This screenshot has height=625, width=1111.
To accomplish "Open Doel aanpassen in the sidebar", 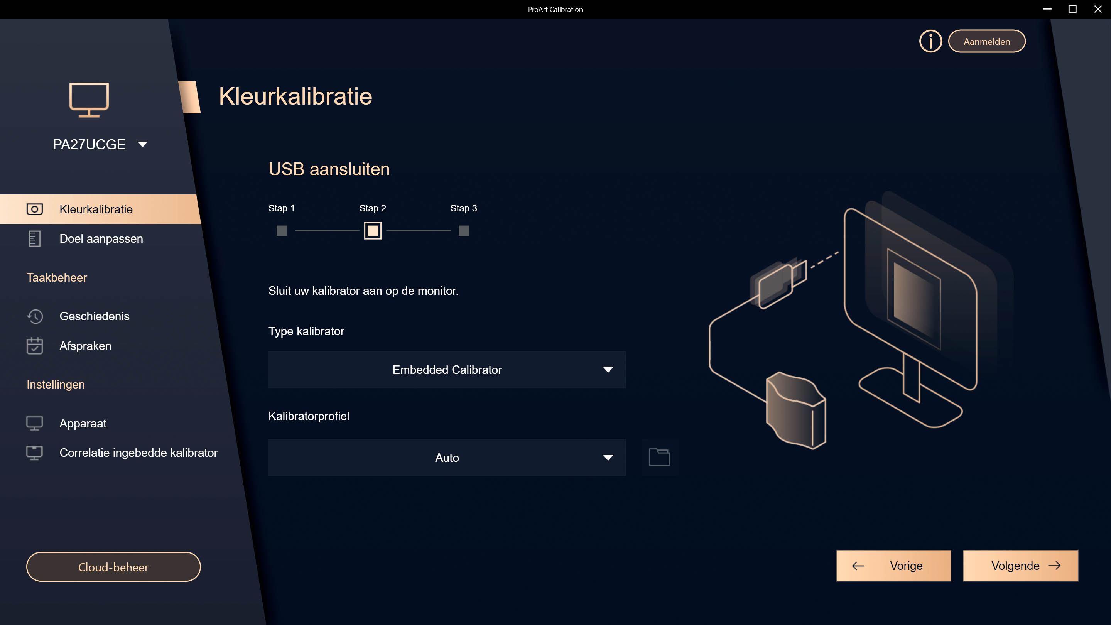I will pyautogui.click(x=101, y=238).
